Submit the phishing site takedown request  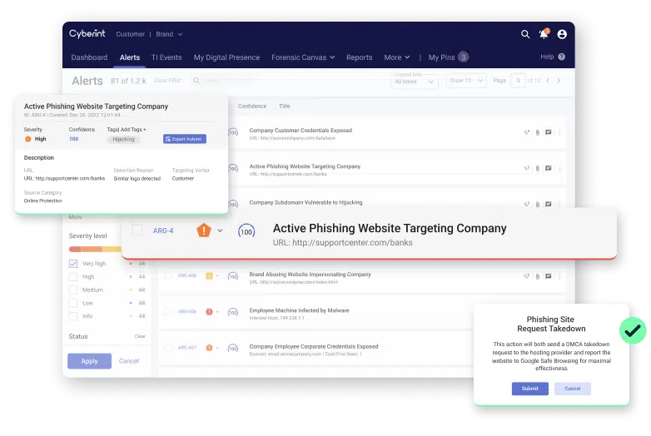(529, 389)
